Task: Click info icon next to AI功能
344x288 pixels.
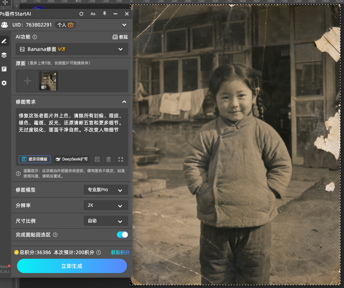Action: point(35,37)
